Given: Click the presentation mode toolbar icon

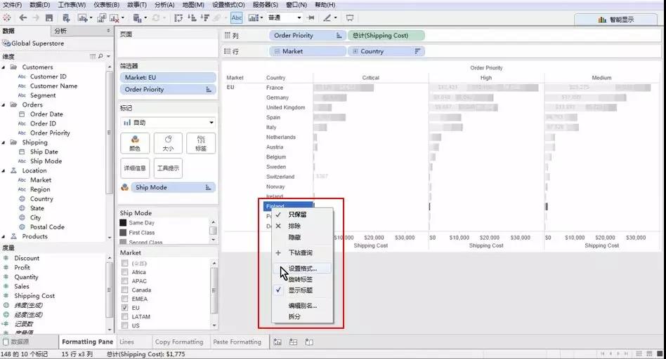Looking at the screenshot, I should click(350, 18).
